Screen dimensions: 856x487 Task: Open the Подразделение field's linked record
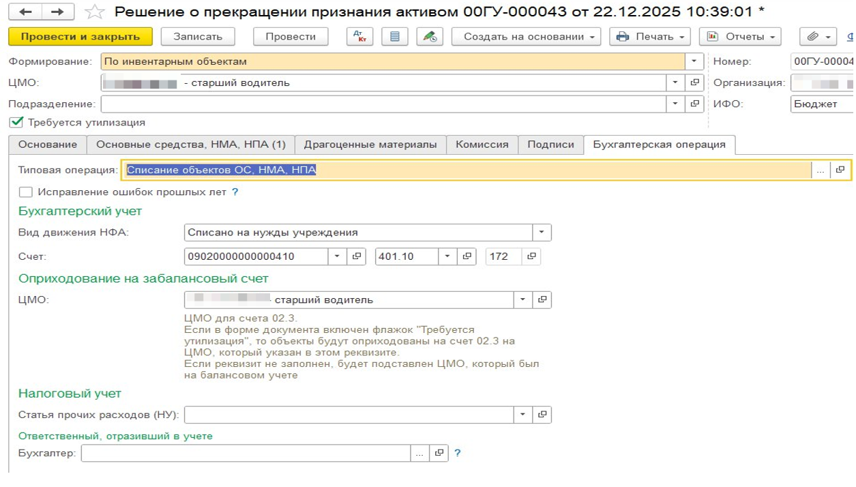695,104
